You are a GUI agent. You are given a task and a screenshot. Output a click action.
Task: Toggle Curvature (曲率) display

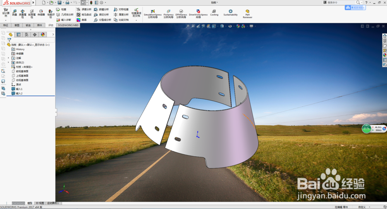(82, 20)
